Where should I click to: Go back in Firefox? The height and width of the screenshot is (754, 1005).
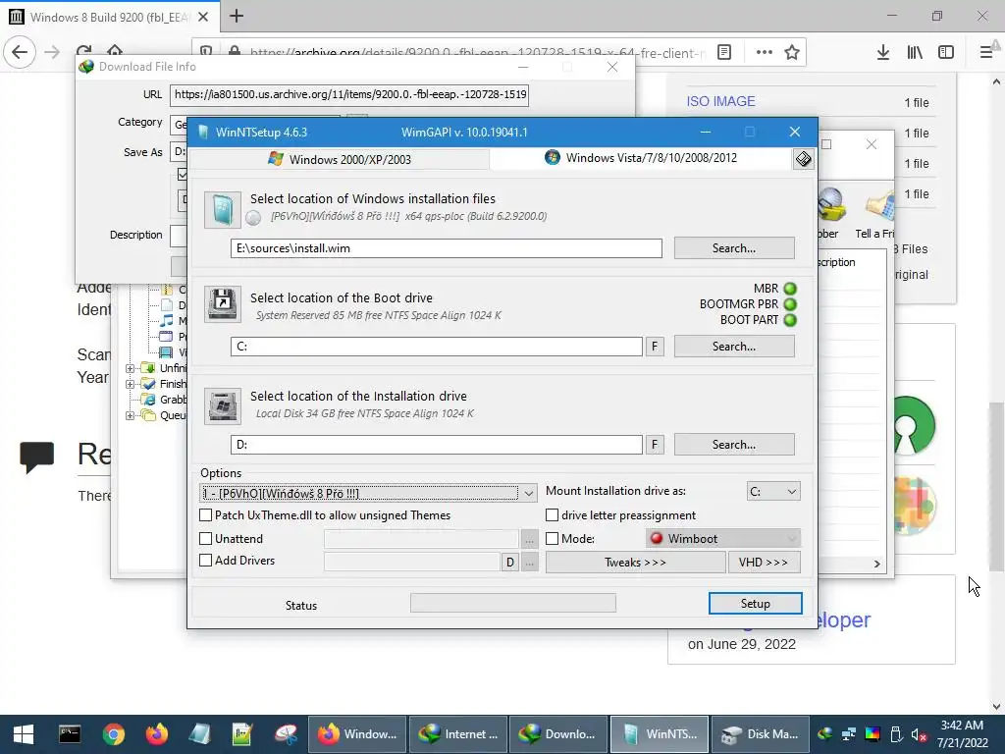[20, 52]
